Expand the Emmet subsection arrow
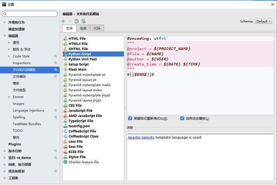Viewport: 277px width, 185px height. (x=9, y=97)
